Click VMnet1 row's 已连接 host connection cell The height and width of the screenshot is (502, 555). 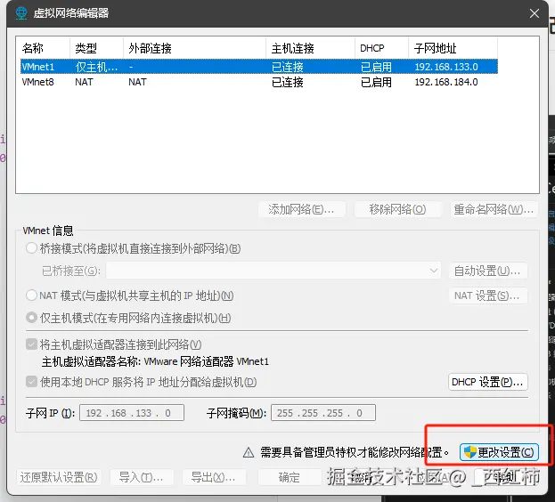click(x=288, y=67)
